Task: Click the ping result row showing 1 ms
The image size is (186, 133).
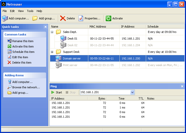Action: (x=117, y=107)
